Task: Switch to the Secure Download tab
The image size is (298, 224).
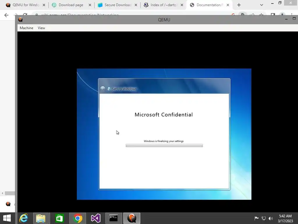Action: (118, 5)
